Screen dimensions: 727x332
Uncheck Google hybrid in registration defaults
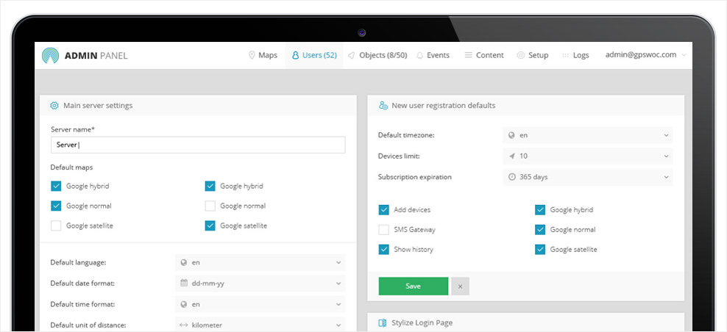[x=540, y=210]
